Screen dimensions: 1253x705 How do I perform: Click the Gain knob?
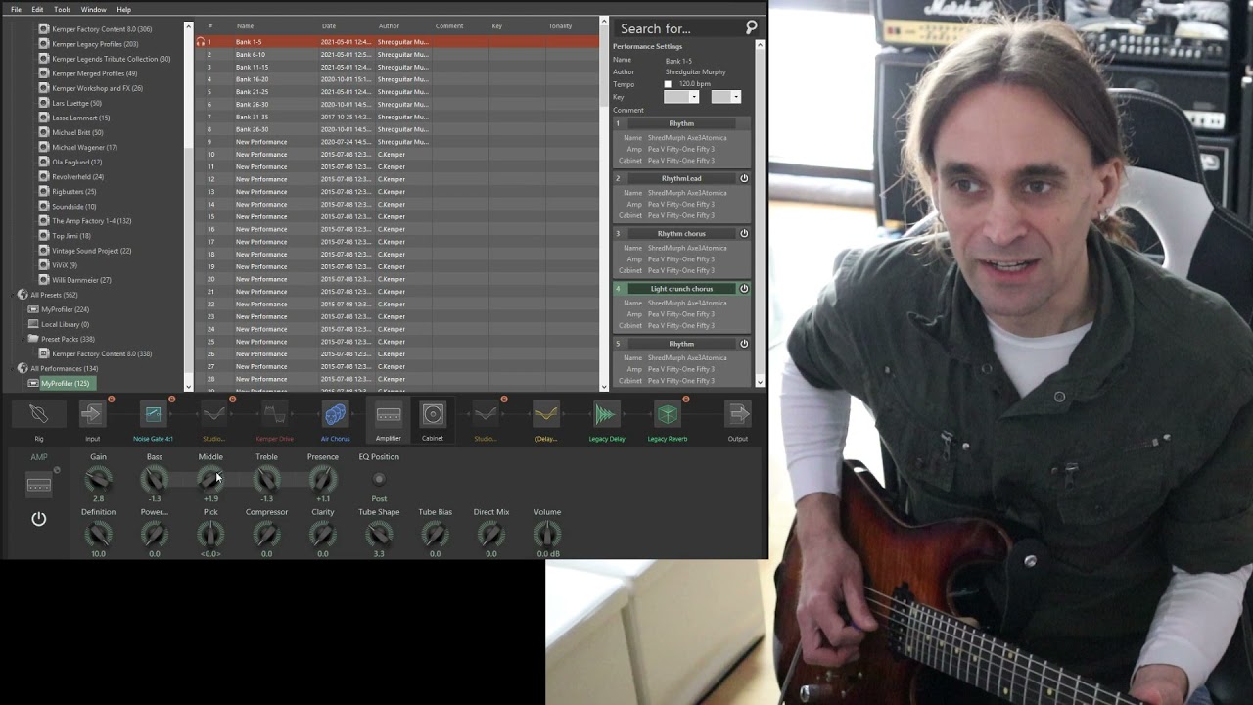pyautogui.click(x=98, y=479)
